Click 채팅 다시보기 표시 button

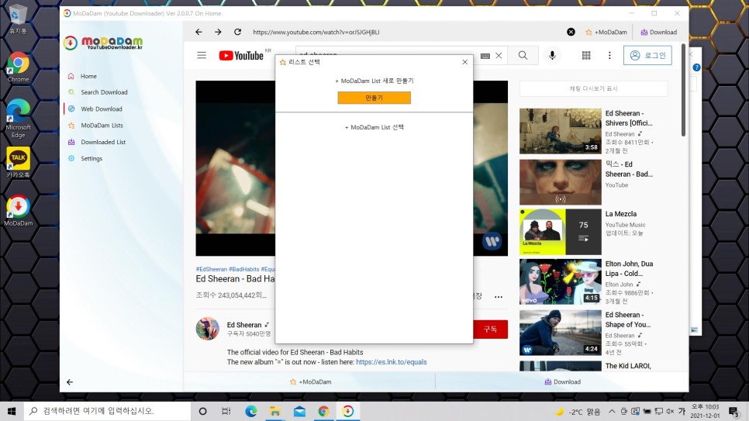click(x=593, y=88)
